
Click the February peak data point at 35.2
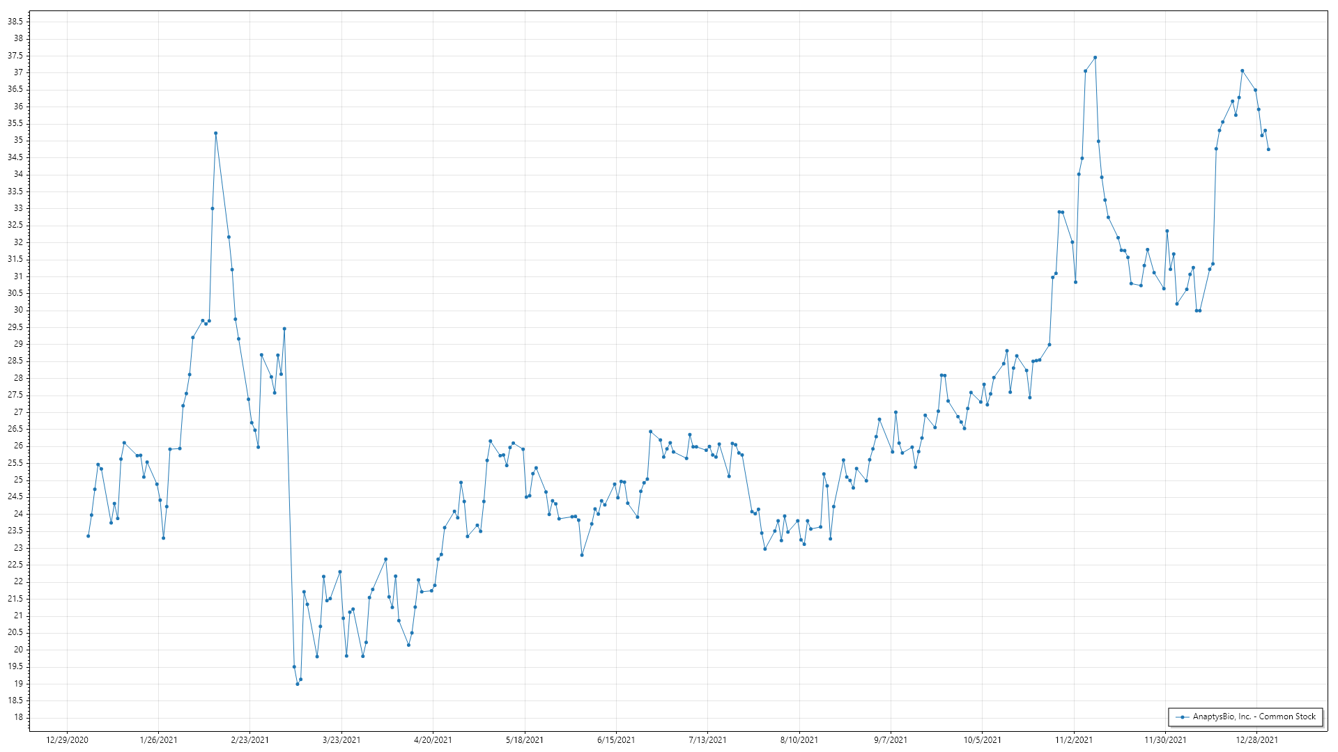(215, 133)
